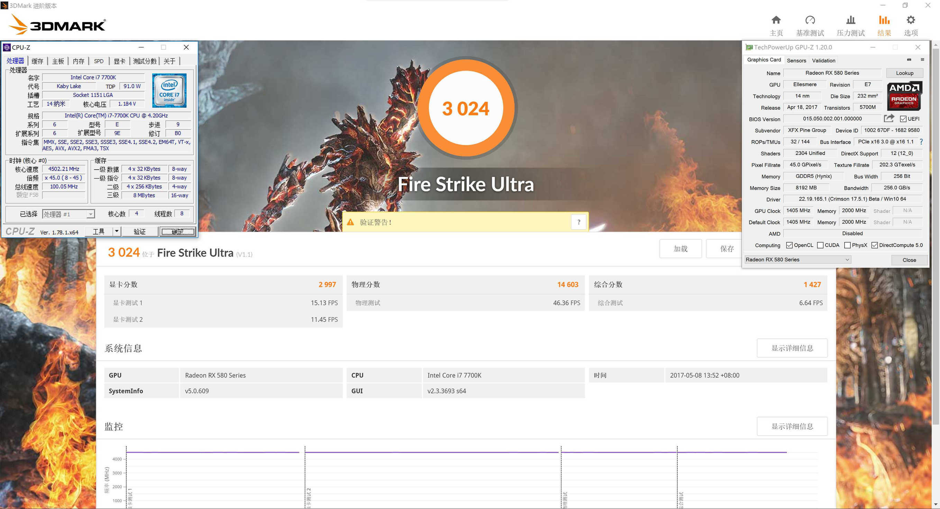Open CPU-Z processor selection dropdown
Image resolution: width=940 pixels, height=509 pixels.
click(90, 214)
